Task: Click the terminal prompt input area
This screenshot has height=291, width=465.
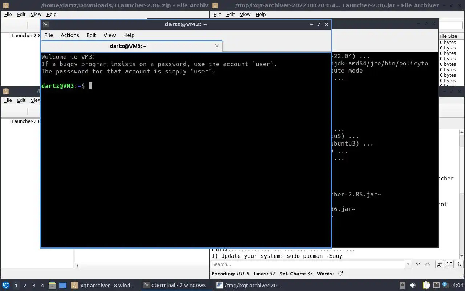Action: [x=90, y=86]
